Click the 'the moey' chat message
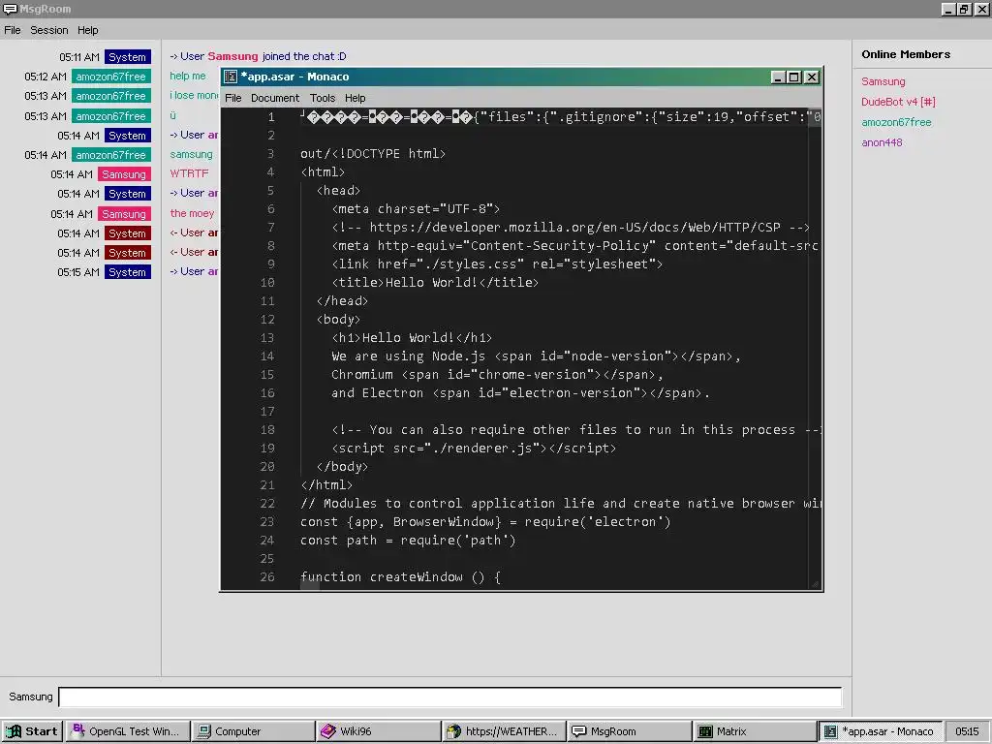 point(192,213)
